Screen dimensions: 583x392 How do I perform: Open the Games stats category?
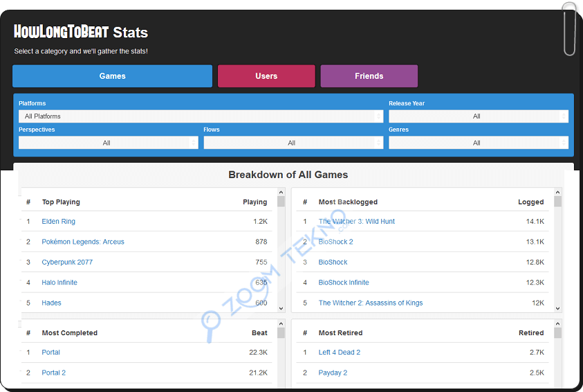[112, 76]
